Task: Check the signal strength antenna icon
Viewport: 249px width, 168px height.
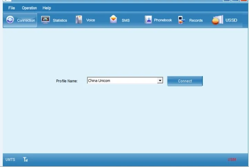Action: (x=25, y=159)
